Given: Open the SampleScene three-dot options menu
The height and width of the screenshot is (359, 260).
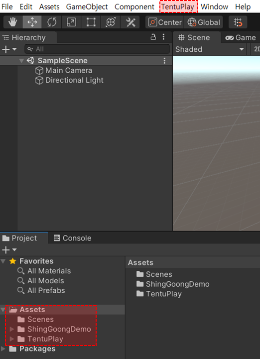Looking at the screenshot, I should tap(164, 61).
